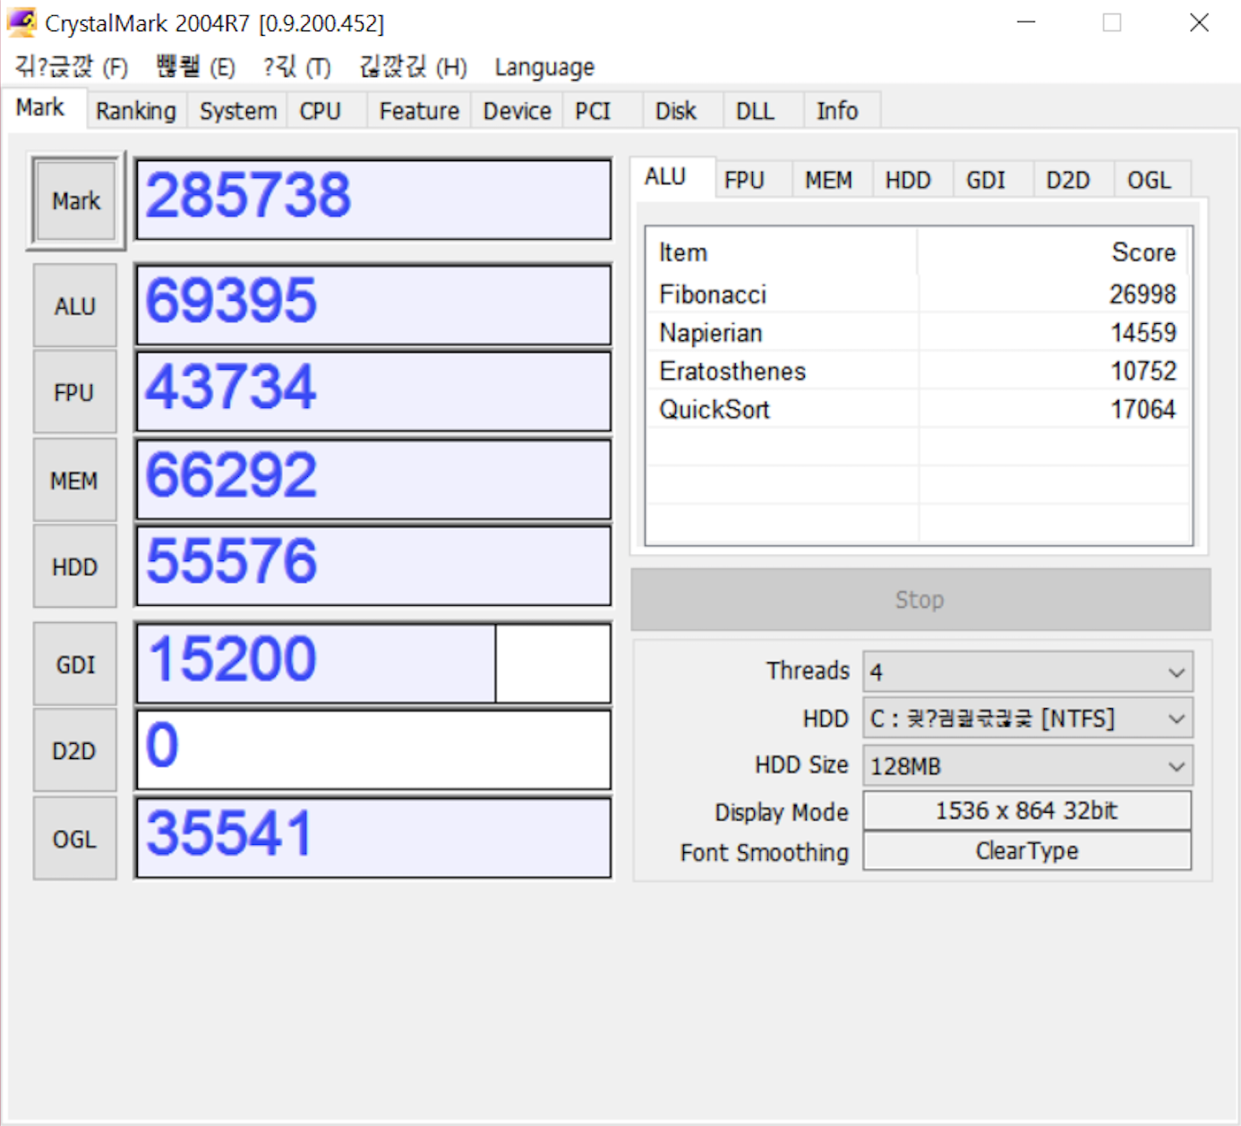Switch to the Ranking tab

[136, 111]
